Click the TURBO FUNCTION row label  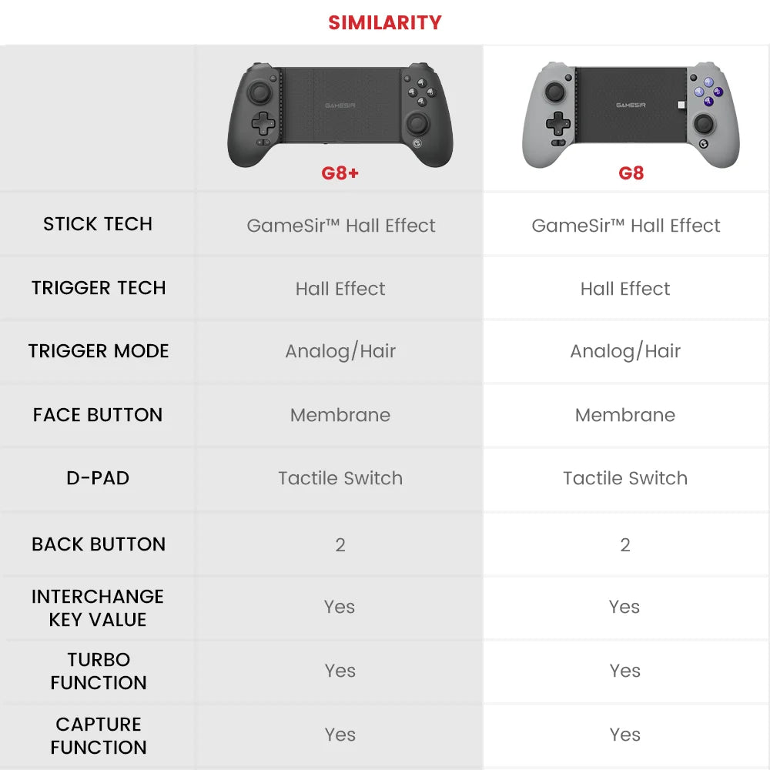coord(99,671)
